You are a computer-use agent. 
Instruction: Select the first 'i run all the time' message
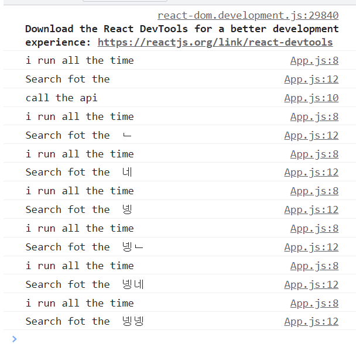click(80, 61)
